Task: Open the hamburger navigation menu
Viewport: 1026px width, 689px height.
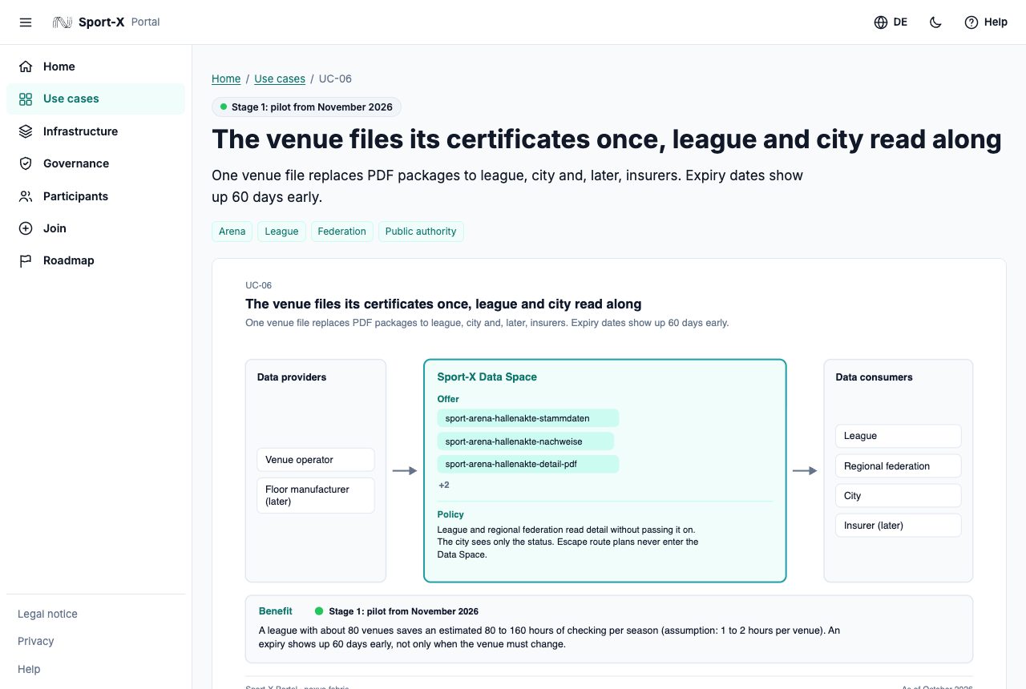Action: 26,22
